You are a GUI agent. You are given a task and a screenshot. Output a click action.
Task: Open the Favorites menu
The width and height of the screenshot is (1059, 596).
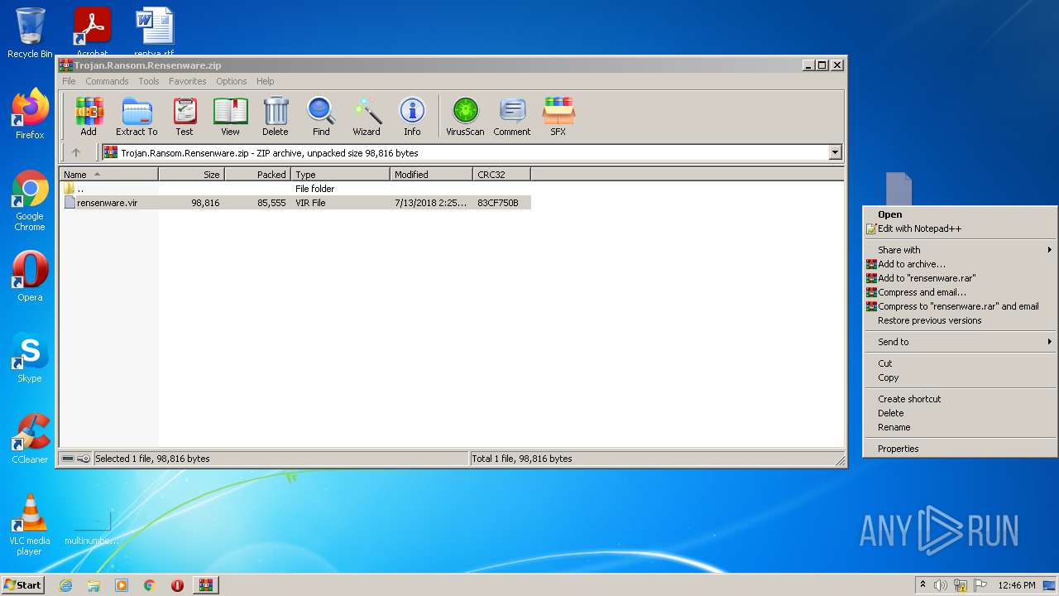(188, 81)
